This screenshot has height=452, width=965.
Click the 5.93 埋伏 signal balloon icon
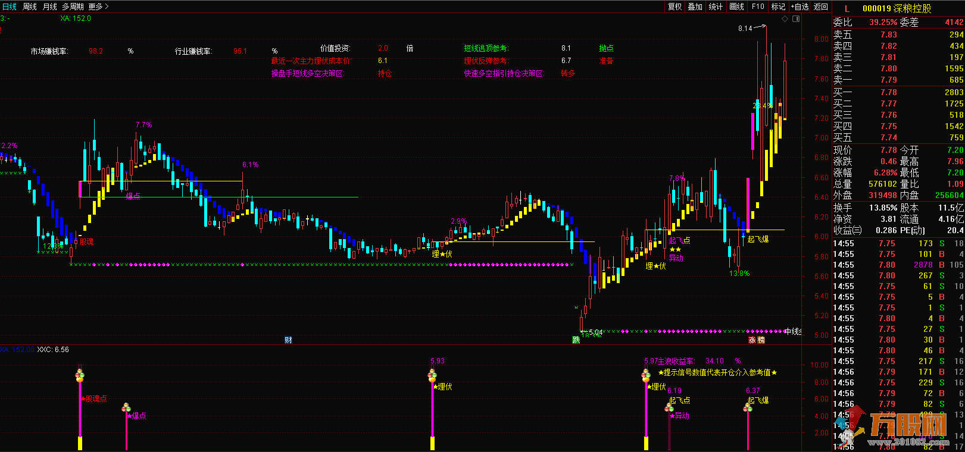[432, 375]
